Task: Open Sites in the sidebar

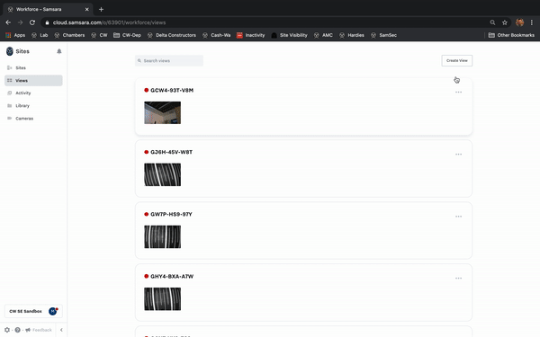Action: coord(33,67)
